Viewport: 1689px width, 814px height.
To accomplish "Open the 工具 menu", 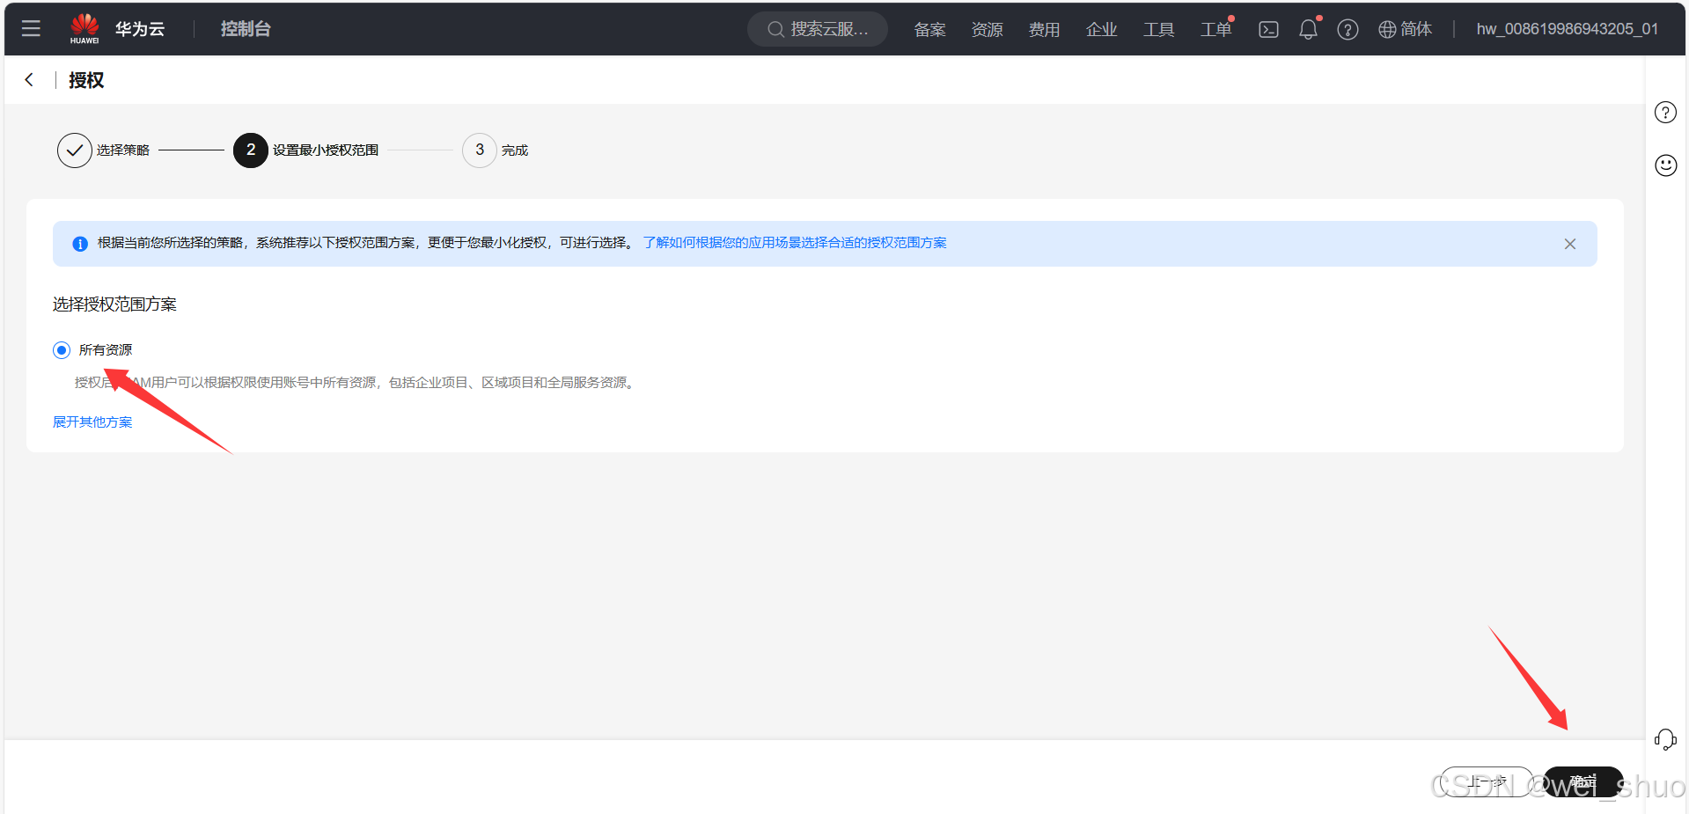I will (x=1158, y=29).
